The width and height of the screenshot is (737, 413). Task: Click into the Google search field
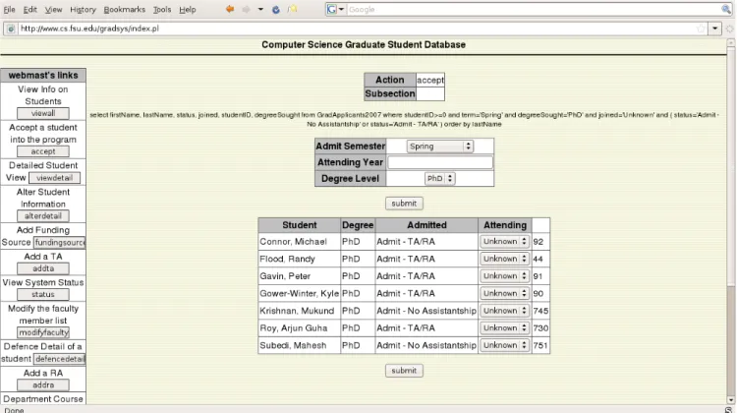pos(534,10)
